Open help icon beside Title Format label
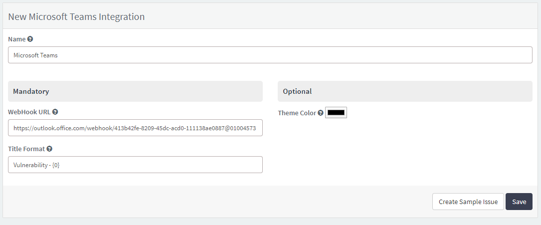Image resolution: width=541 pixels, height=225 pixels. coord(49,149)
